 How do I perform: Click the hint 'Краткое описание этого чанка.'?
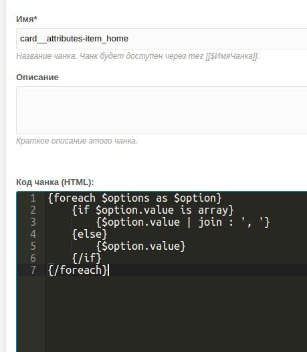click(x=77, y=141)
